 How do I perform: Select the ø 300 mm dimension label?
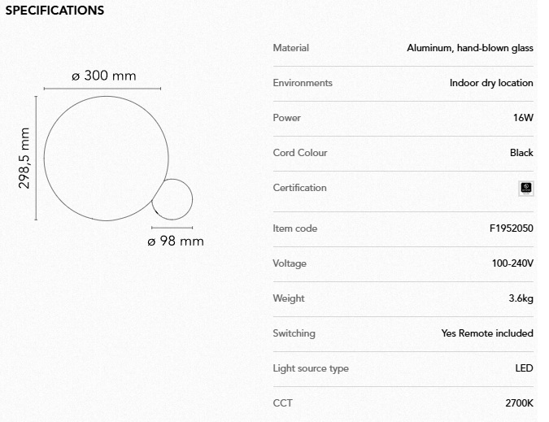point(103,76)
